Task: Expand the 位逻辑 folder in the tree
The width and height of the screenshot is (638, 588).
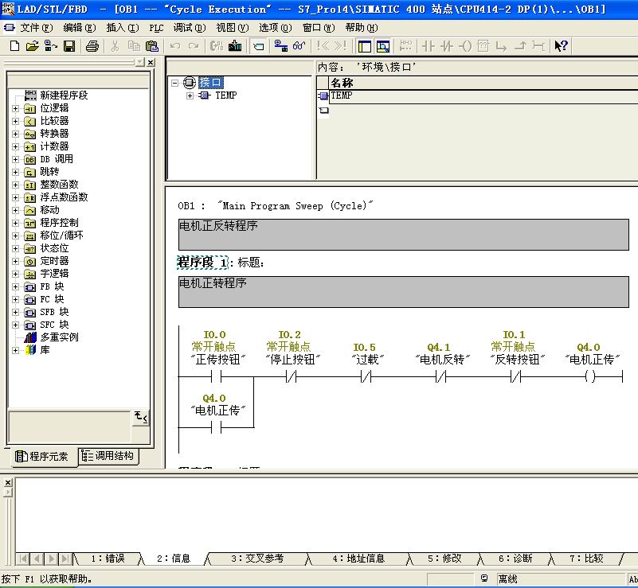Action: [15, 108]
